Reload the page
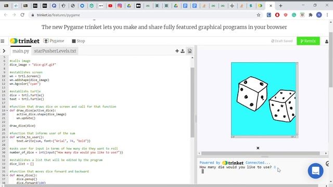 (22, 15)
